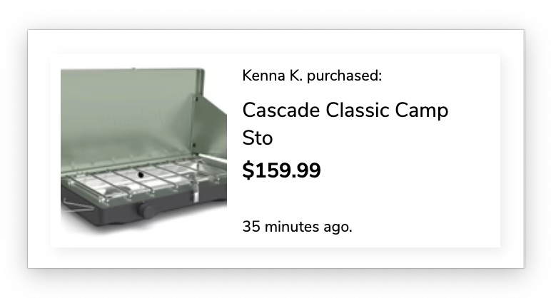Click the truncated "Sto" title line
This screenshot has width=551, height=298.
tap(258, 138)
